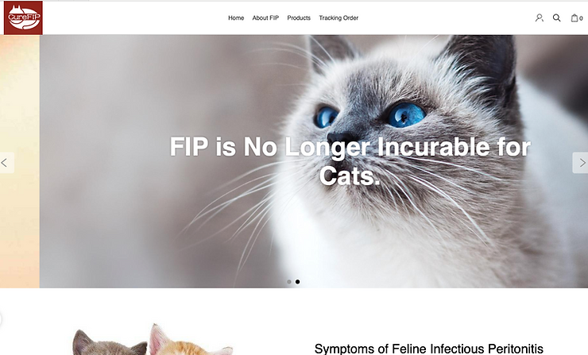Open the Tracking Order page
The height and width of the screenshot is (355, 588).
338,17
